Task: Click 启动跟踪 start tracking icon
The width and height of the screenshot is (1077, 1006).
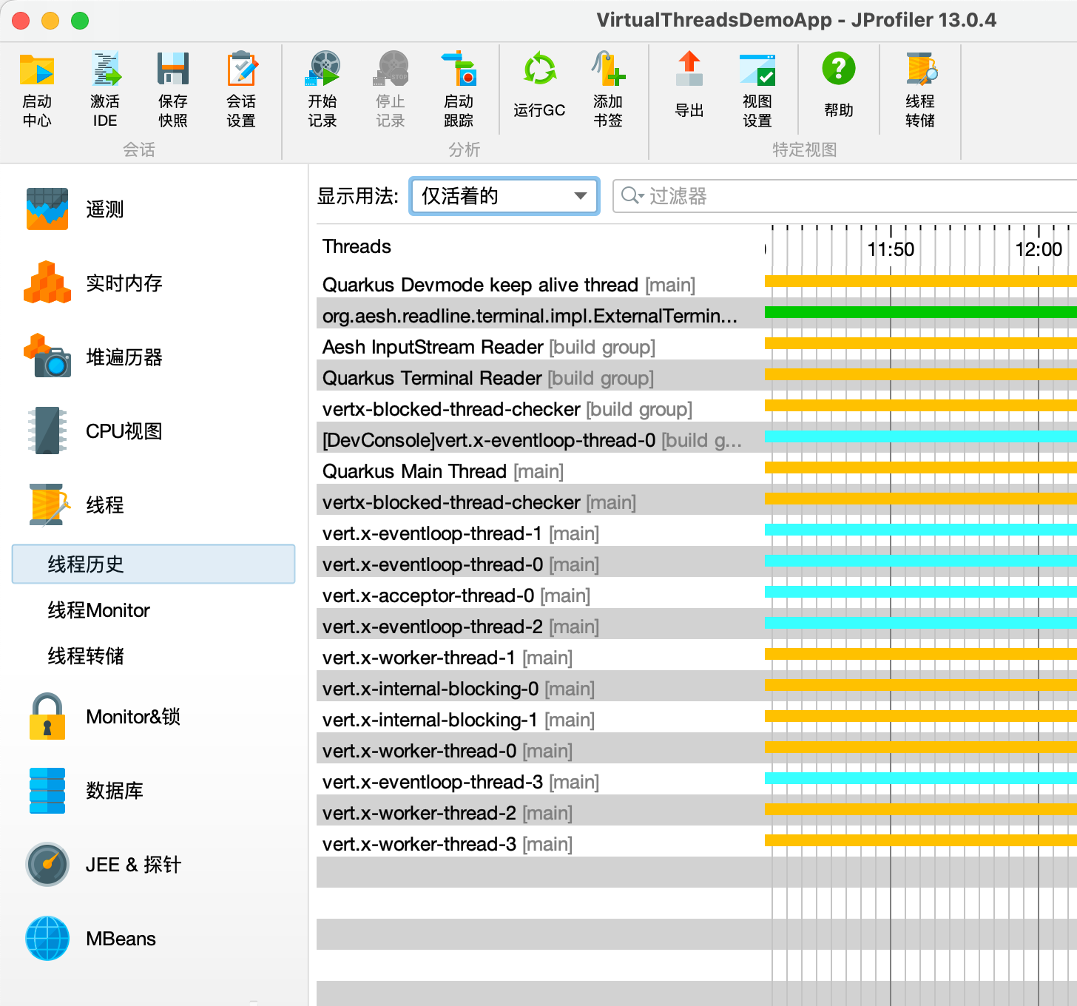Action: pos(459,90)
